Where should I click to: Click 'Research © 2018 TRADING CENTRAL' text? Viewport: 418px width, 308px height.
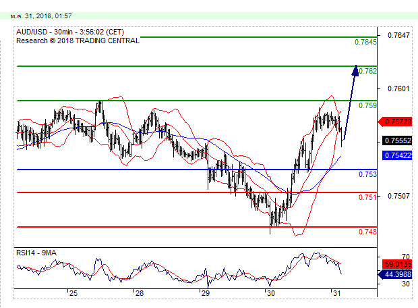point(78,41)
